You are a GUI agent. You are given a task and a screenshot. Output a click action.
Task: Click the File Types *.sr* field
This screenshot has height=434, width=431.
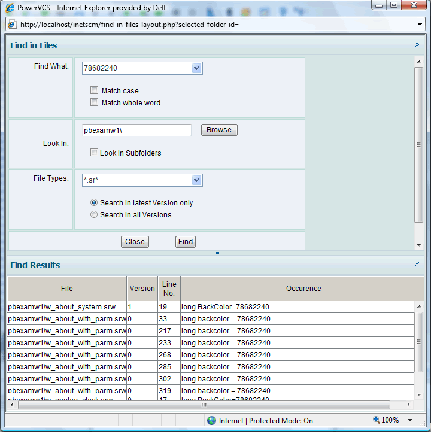137,180
